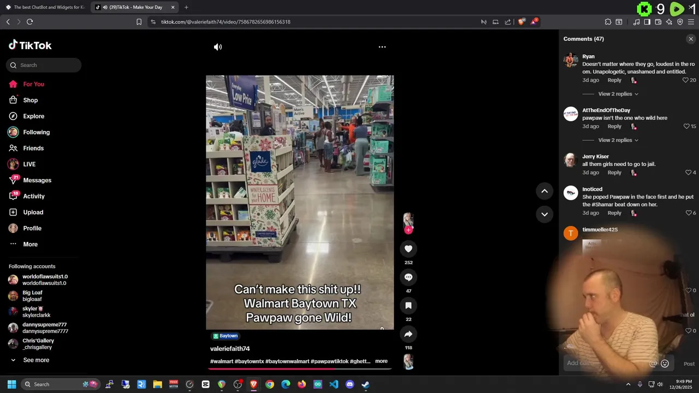
Task: Open Brave Wallet icon
Action: click(x=658, y=22)
